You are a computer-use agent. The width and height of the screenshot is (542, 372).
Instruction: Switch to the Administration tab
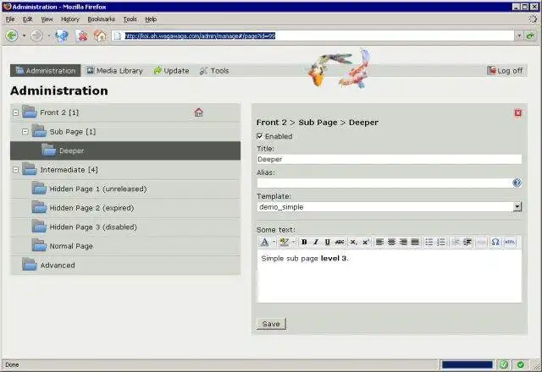point(45,71)
